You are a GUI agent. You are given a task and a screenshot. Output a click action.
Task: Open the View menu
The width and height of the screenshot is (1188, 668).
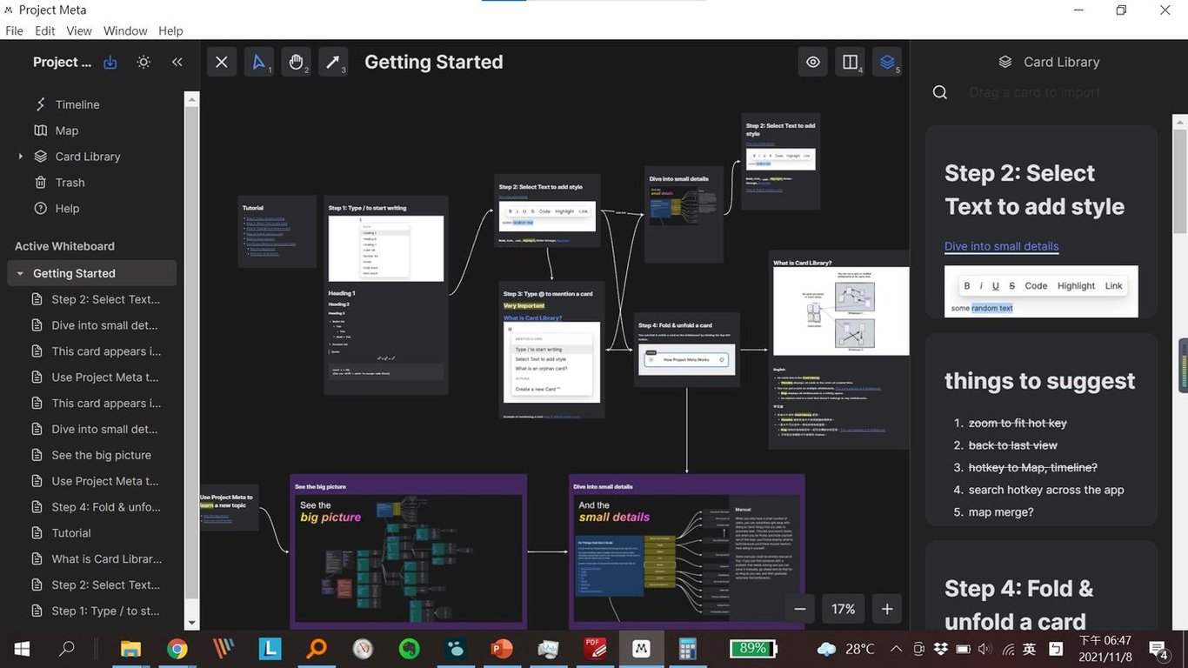pyautogui.click(x=79, y=30)
